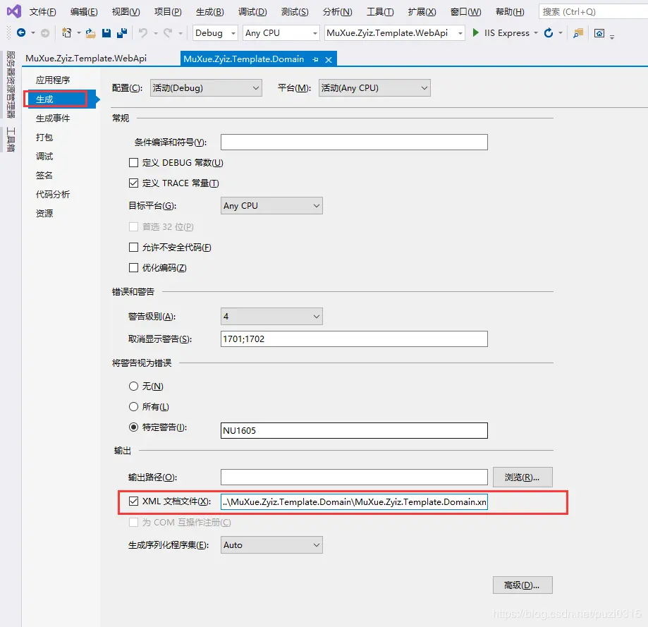Viewport: 648px width, 627px height.
Task: Start debugging with green play icon
Action: [x=476, y=32]
